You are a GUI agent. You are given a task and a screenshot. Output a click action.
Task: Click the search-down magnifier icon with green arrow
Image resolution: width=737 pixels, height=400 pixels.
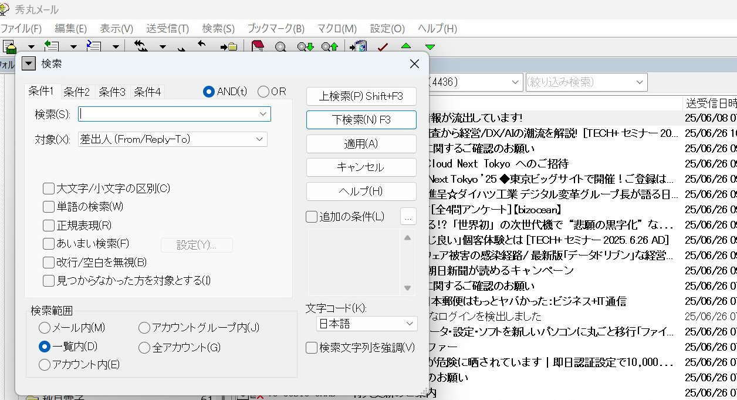[x=305, y=47]
